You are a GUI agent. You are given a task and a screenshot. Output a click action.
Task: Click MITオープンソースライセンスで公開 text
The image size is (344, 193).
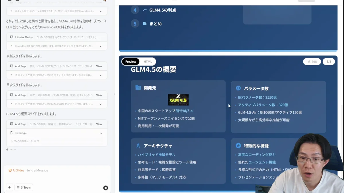click(166, 118)
